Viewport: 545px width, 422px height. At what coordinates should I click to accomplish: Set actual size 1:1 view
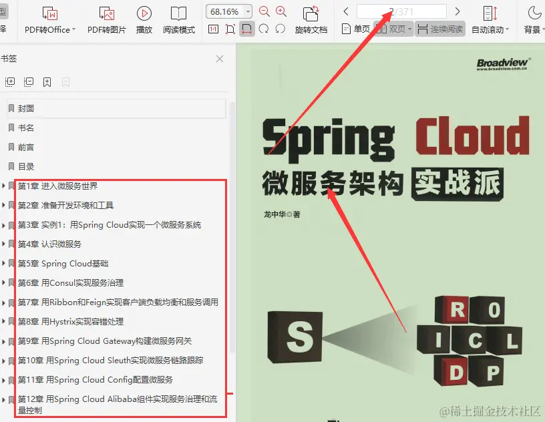(213, 29)
